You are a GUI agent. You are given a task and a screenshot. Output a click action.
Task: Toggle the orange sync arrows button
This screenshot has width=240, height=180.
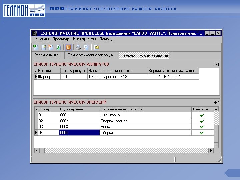68,47
